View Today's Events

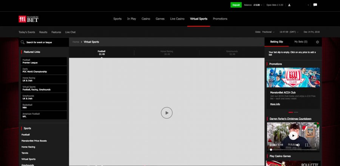[x=27, y=32]
